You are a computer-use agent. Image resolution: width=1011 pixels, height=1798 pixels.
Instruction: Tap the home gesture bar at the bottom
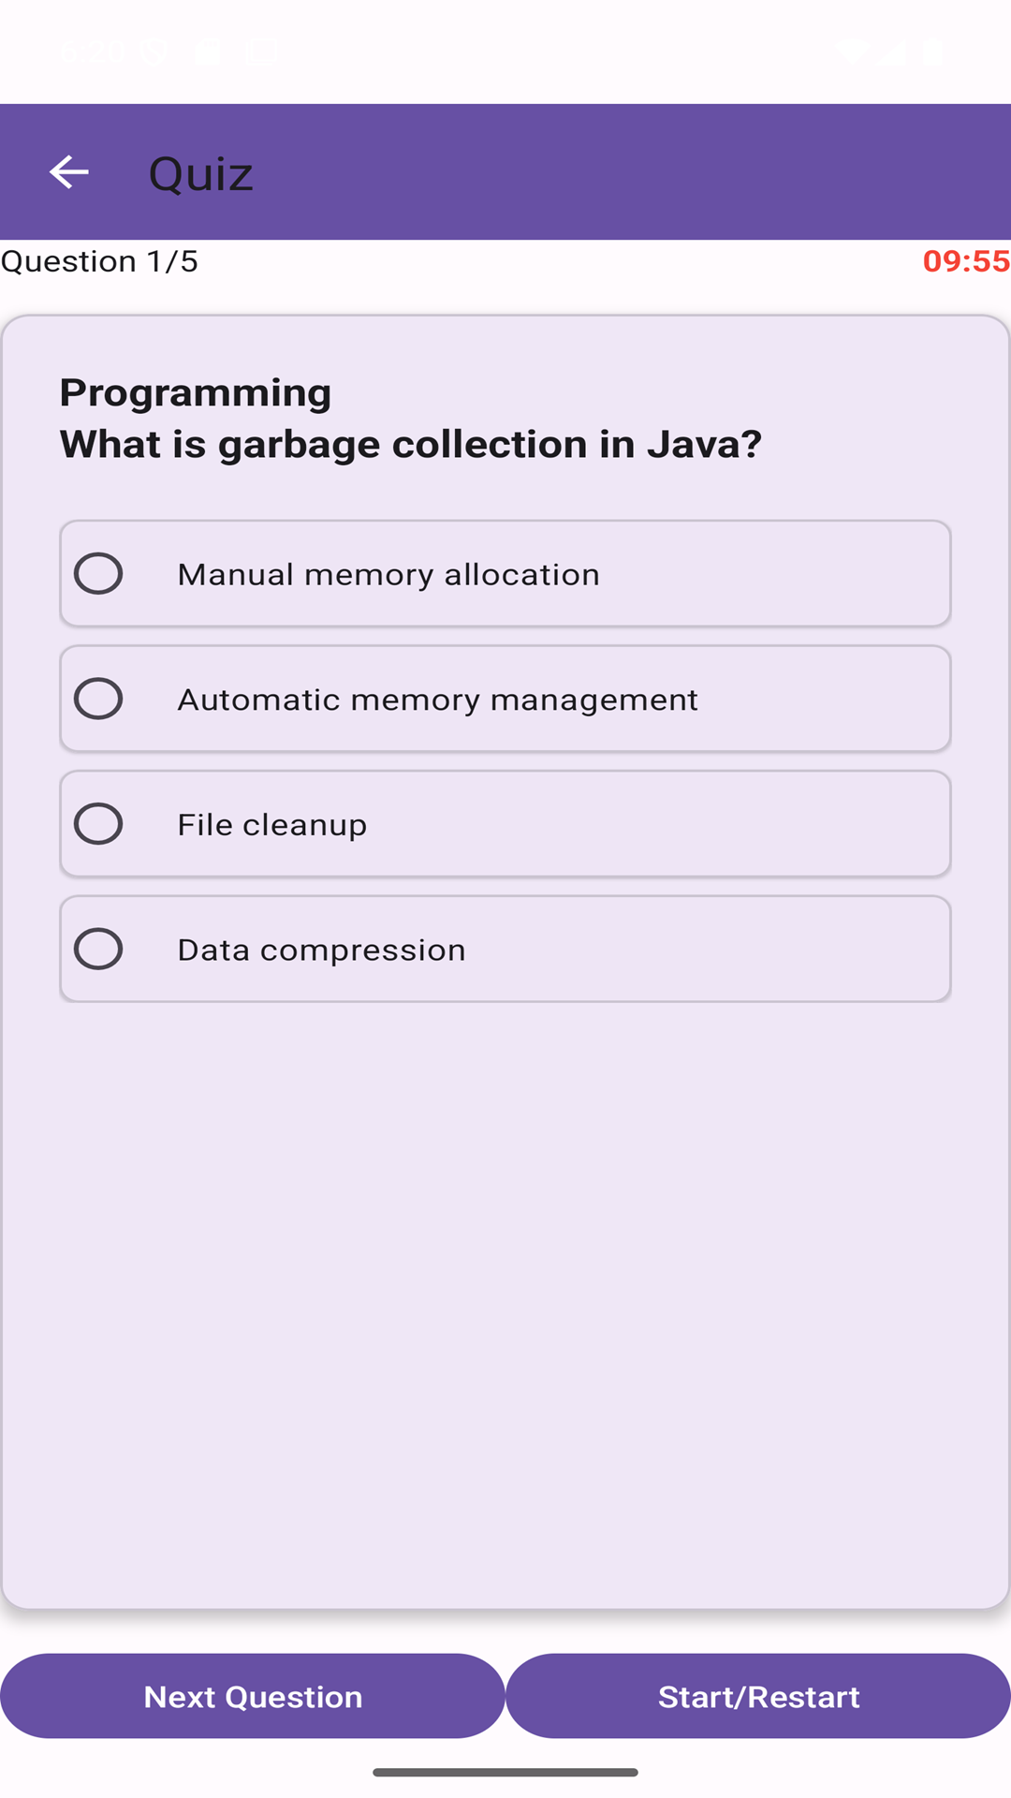point(505,1772)
